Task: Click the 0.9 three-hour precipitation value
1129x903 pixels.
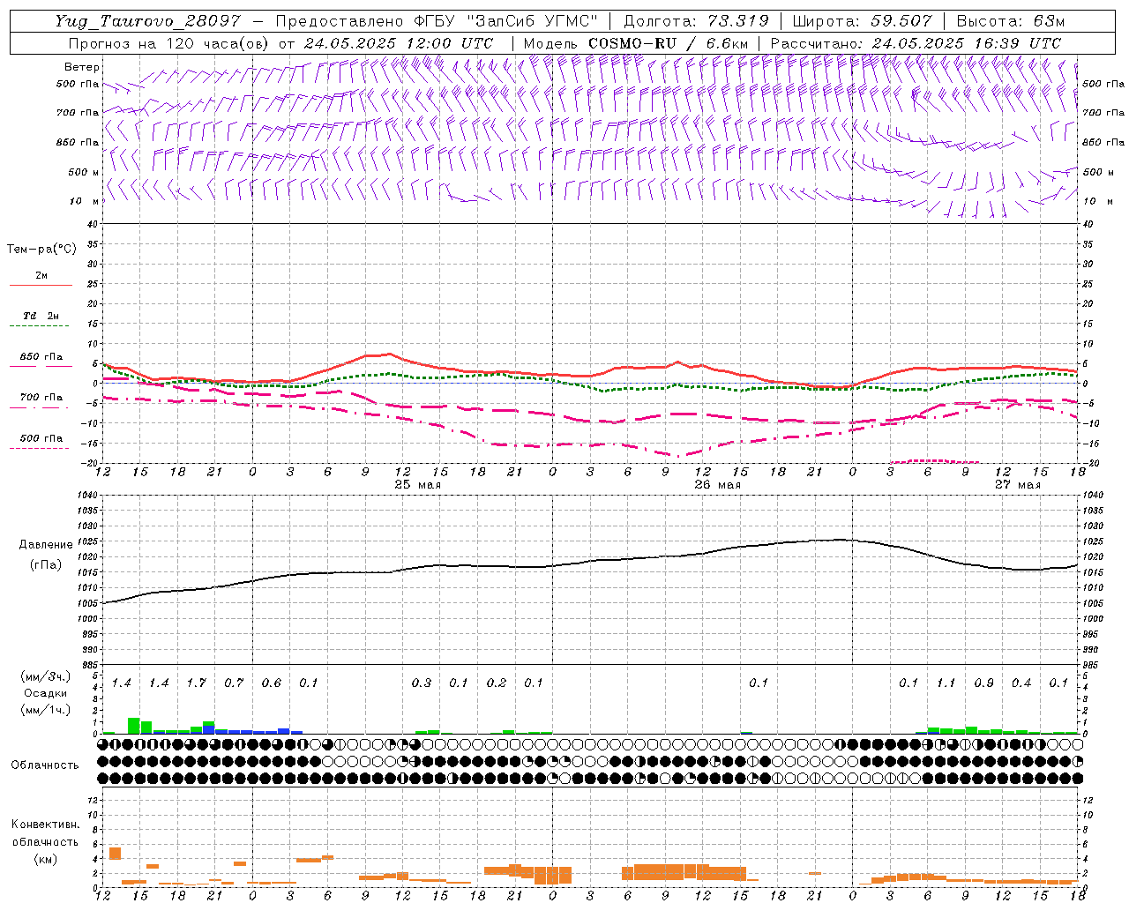Action: [983, 683]
